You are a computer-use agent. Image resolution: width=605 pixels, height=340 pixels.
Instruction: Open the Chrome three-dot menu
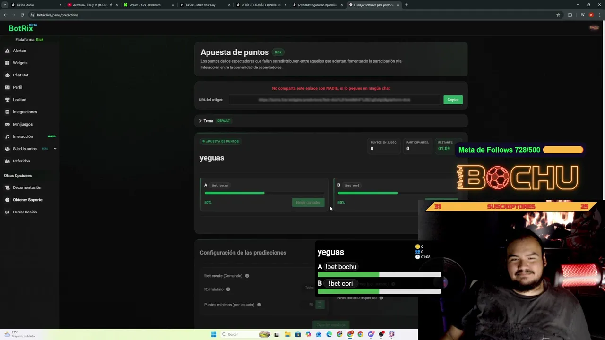coord(599,15)
